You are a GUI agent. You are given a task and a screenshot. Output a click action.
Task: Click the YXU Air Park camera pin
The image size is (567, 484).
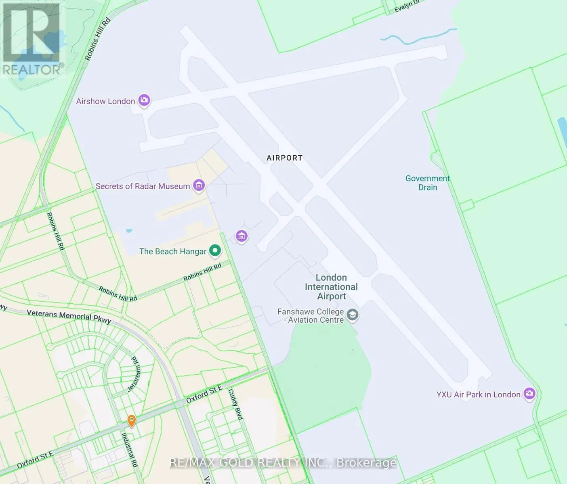(529, 394)
